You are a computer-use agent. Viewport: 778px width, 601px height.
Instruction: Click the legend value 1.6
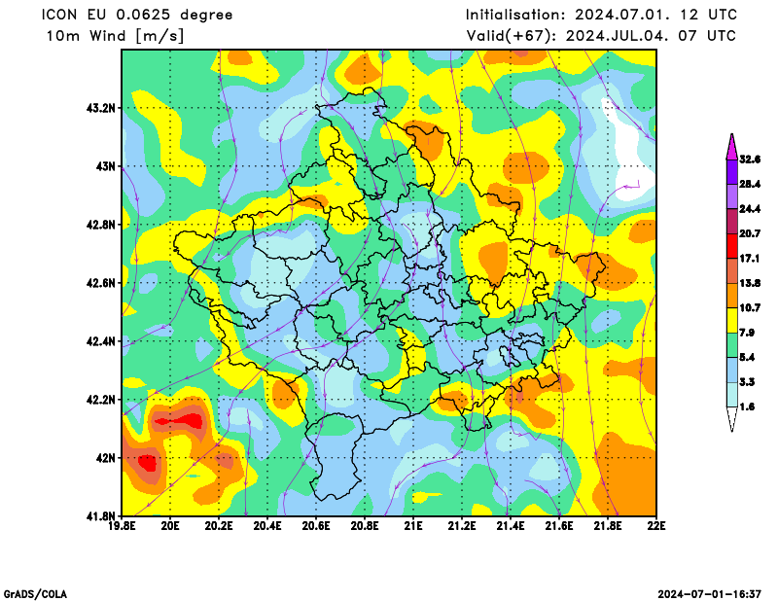[x=747, y=407]
